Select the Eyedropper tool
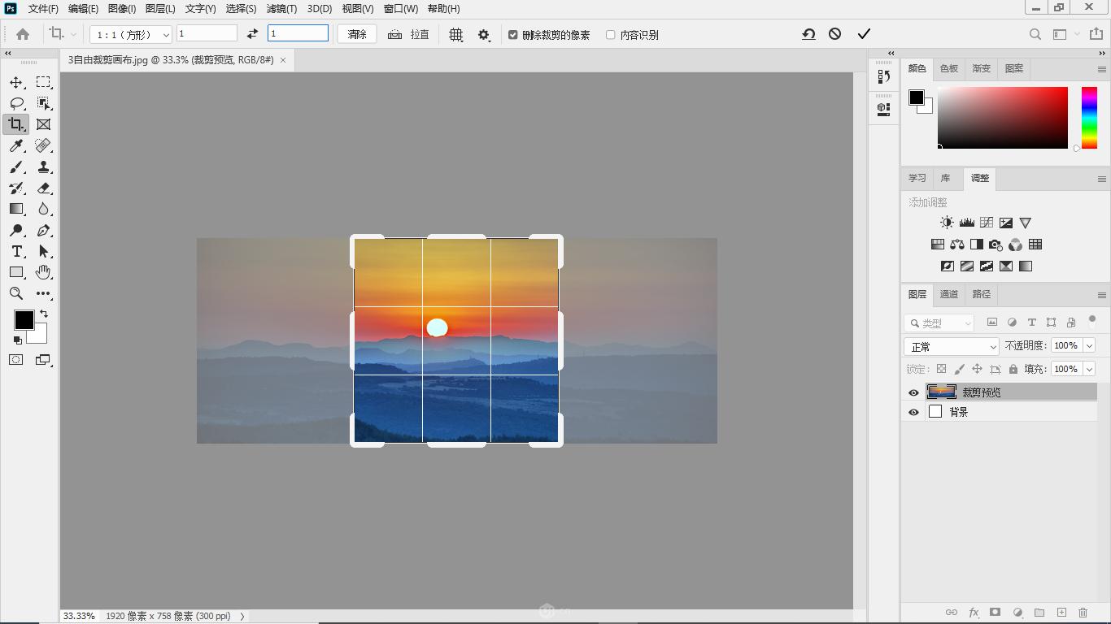The image size is (1111, 624). (16, 145)
